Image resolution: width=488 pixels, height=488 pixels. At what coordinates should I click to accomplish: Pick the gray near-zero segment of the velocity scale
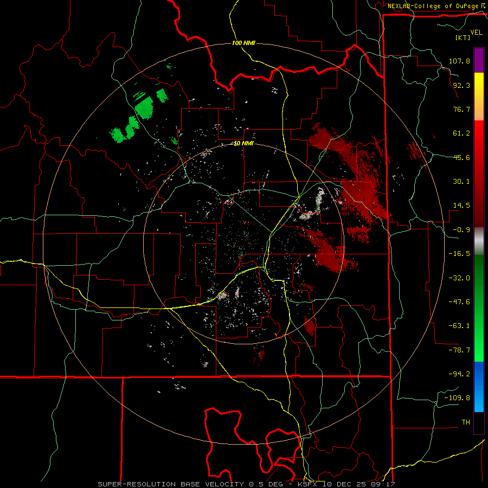[479, 241]
